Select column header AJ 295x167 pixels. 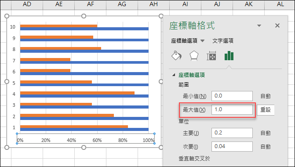point(217,4)
